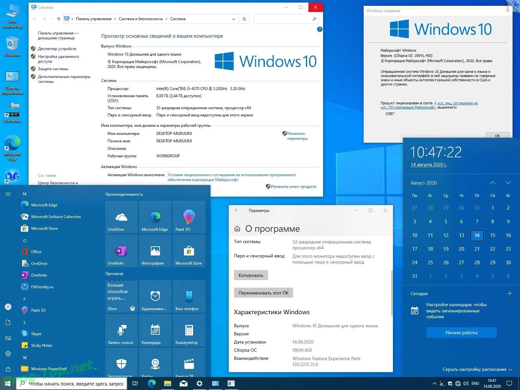Open Windows Security shield in system tray

[450, 383]
